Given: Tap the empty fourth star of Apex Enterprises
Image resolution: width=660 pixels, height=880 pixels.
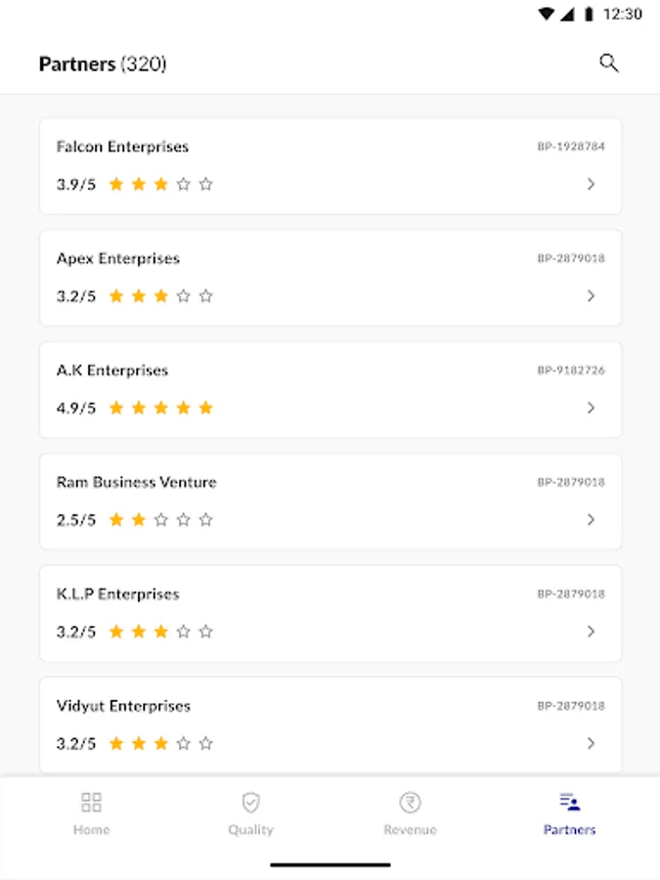Looking at the screenshot, I should click(184, 295).
